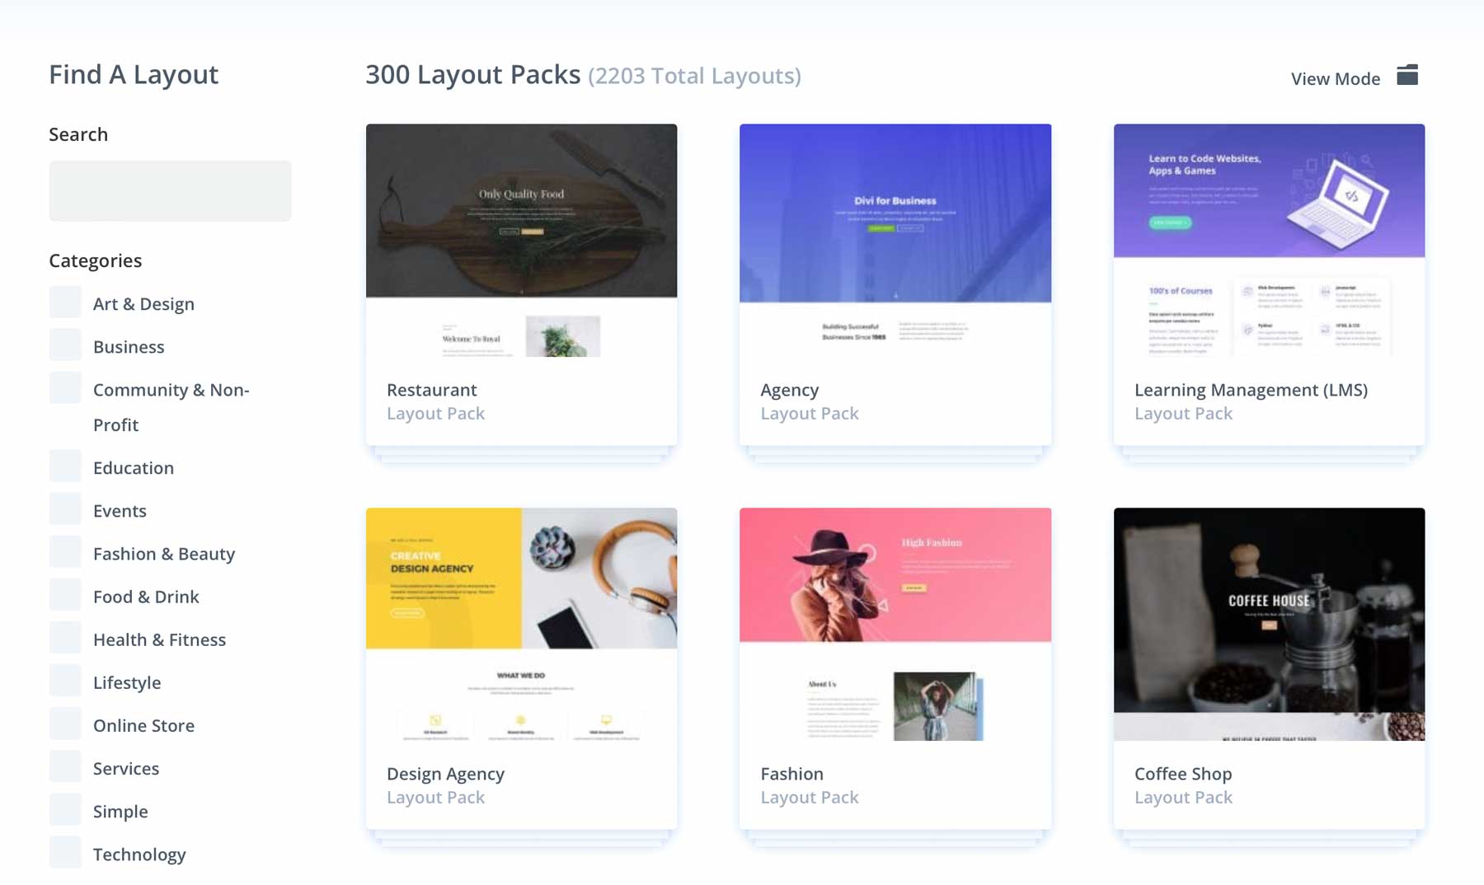Screen dimensions: 1484x885
Task: Enable the Community & Non-Profit filter
Action: point(64,387)
